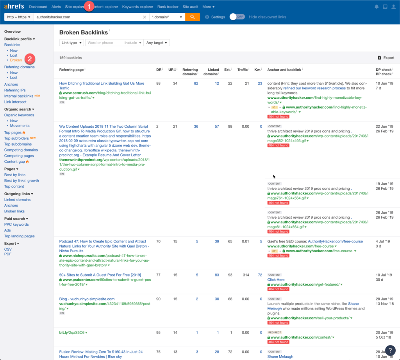Expand the Any target dropdown
The width and height of the screenshot is (400, 360).
pyautogui.click(x=157, y=43)
